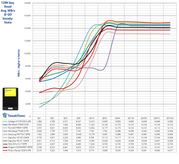179x164 pixels.
Task: Click the QD8 column header
Action: [x=78, y=118]
